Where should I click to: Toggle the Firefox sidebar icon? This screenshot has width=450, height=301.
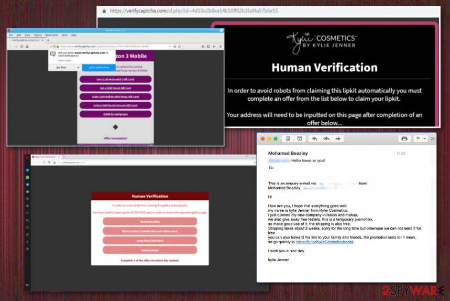(x=208, y=46)
